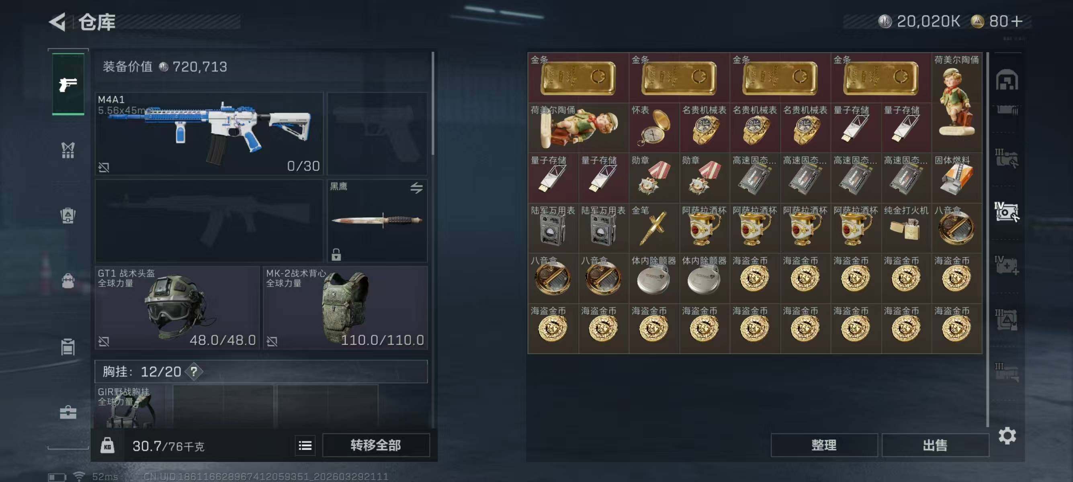1073x482 pixels.
Task: Select the IV medical case container icon
Action: [x=1006, y=266]
